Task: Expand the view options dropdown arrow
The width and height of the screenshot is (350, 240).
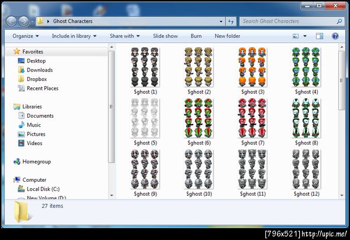Action: [x=305, y=36]
